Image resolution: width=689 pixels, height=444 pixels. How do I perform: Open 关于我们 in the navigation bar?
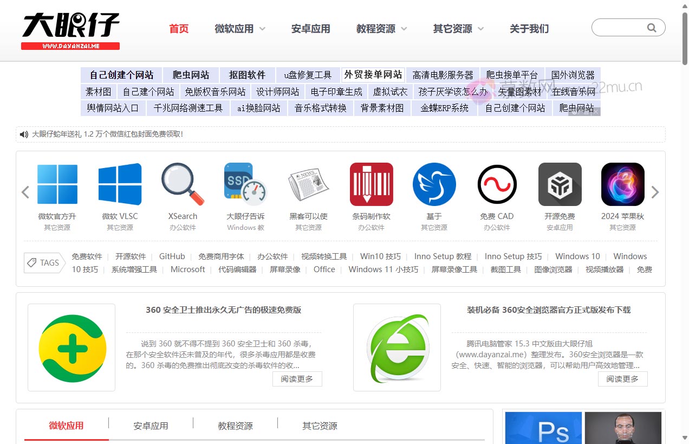point(529,29)
